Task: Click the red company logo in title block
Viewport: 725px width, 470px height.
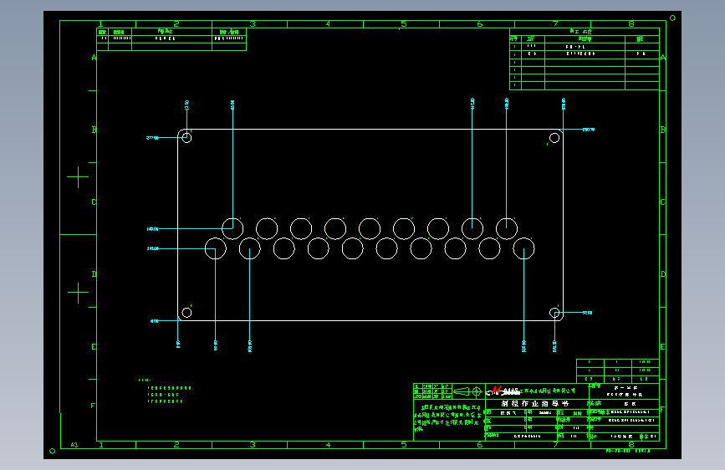Action: 497,391
